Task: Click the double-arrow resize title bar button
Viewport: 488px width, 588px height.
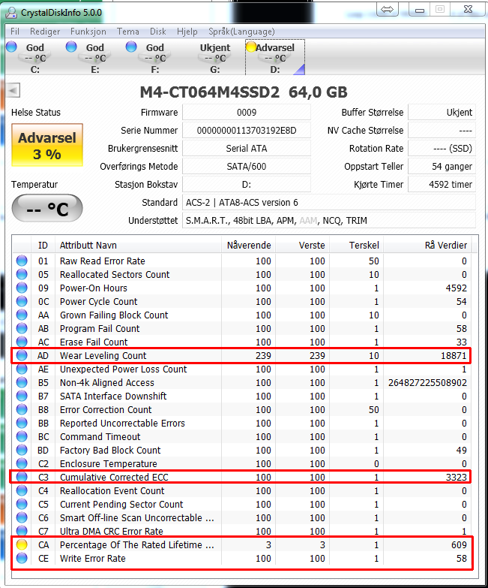Action: coord(388,9)
